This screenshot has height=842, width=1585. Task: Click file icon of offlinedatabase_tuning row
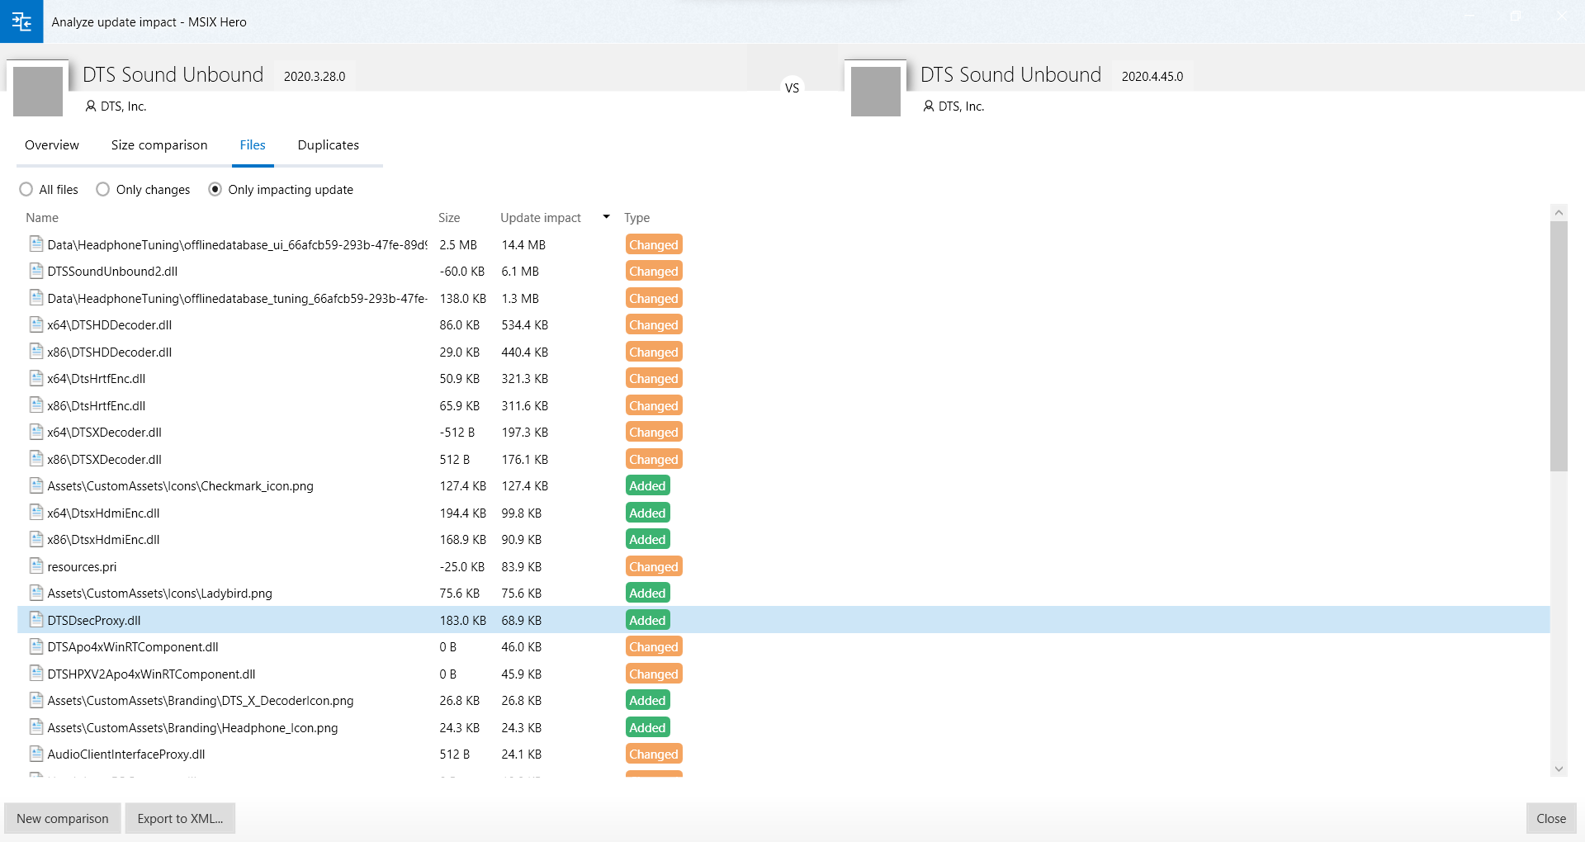(36, 298)
